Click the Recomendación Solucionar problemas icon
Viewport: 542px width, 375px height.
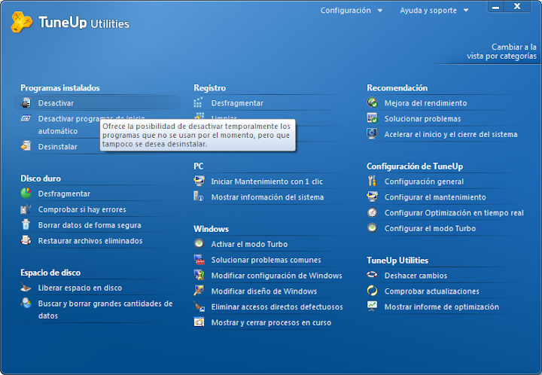(372, 118)
